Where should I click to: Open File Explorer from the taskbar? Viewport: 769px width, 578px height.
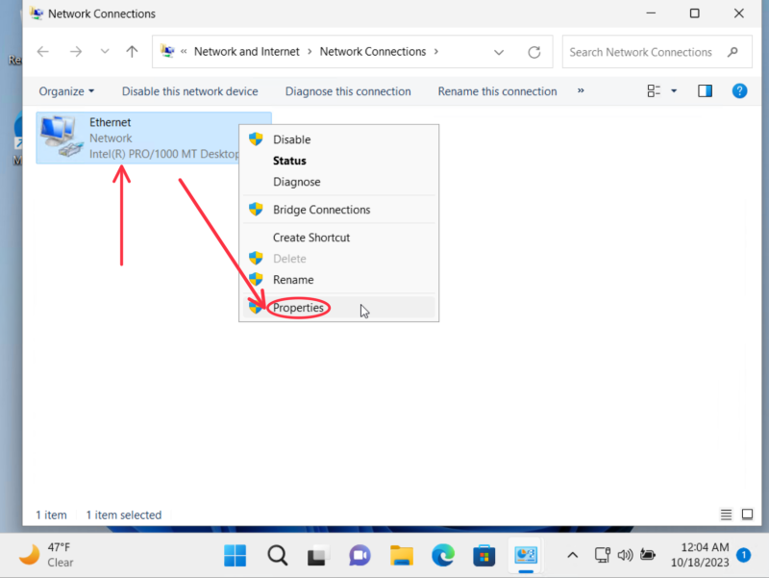coord(401,555)
